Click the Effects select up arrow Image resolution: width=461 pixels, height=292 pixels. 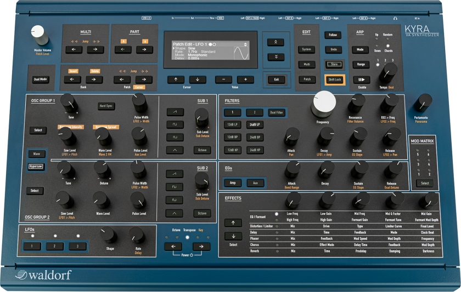coord(233,223)
